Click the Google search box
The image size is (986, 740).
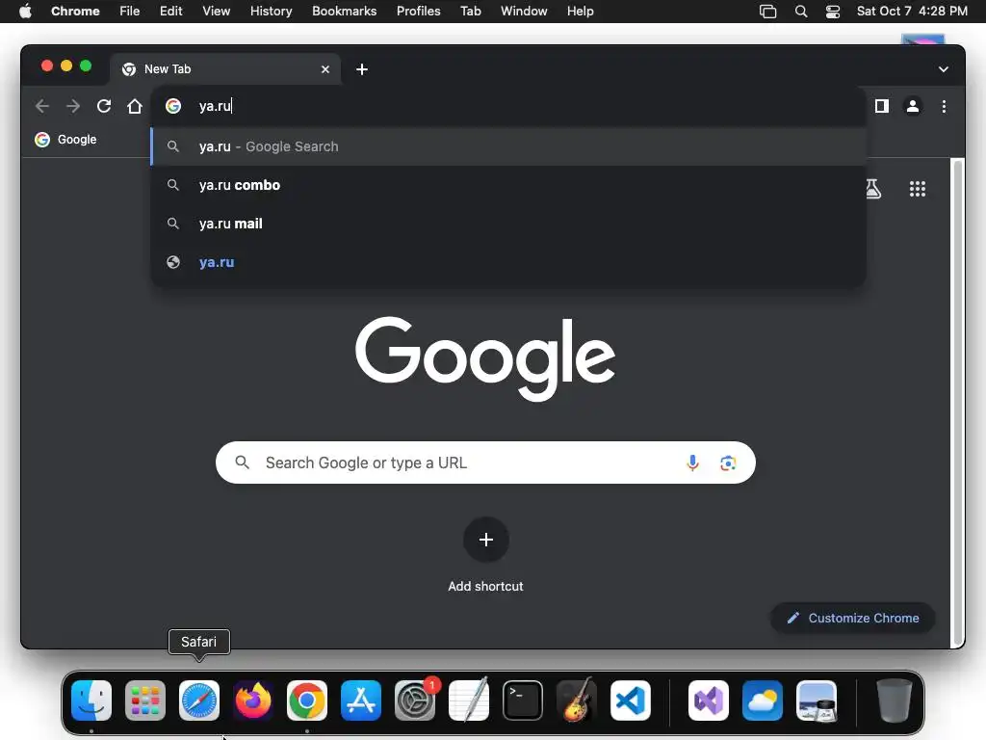pyautogui.click(x=485, y=463)
